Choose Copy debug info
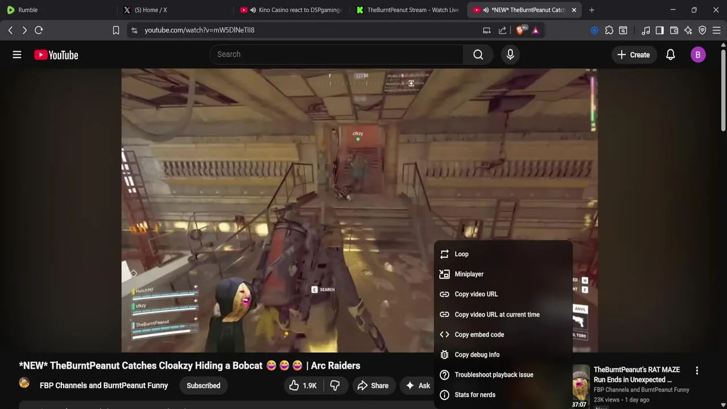Image resolution: width=727 pixels, height=409 pixels. click(503, 354)
